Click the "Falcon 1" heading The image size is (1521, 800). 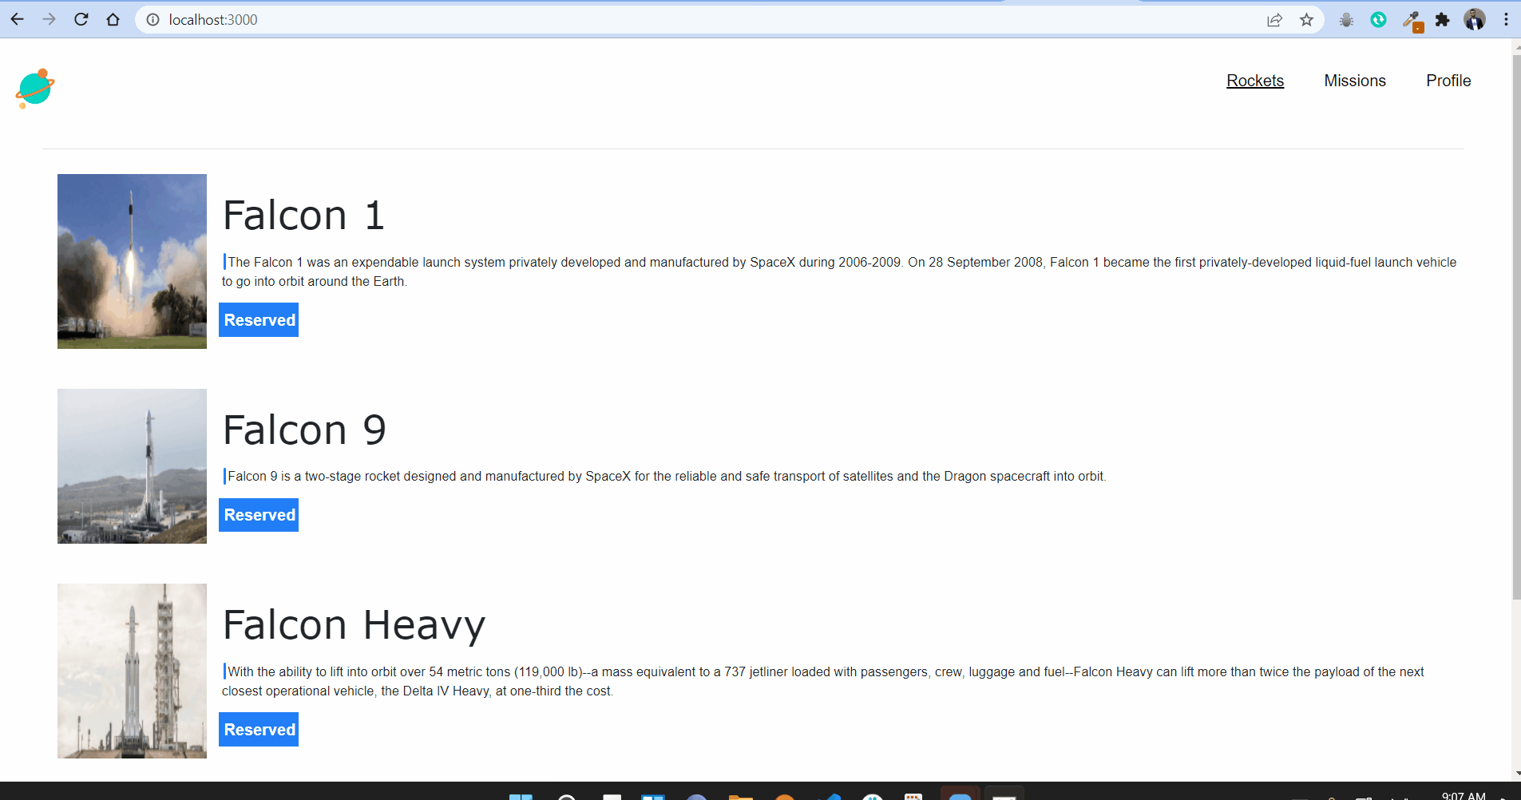[303, 216]
